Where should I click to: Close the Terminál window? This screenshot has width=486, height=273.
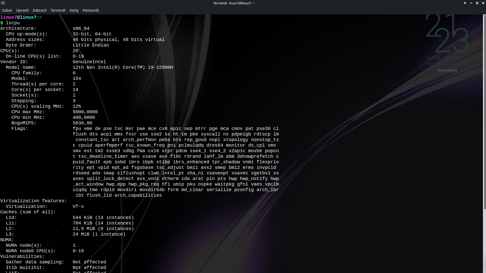tap(483, 3)
